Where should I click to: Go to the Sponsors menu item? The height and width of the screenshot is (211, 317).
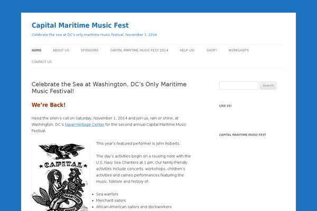tap(90, 50)
